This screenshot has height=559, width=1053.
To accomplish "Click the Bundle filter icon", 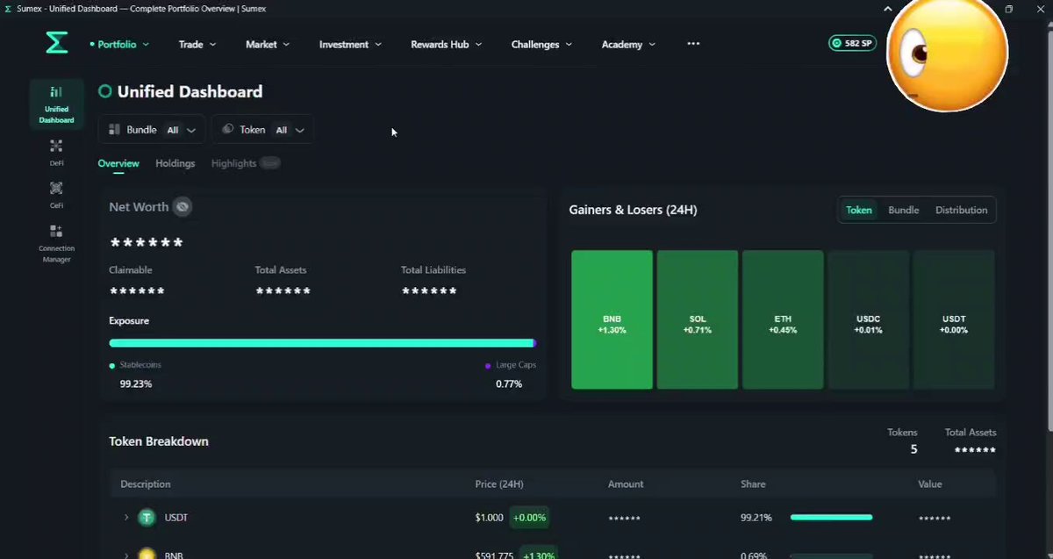I will [x=114, y=130].
